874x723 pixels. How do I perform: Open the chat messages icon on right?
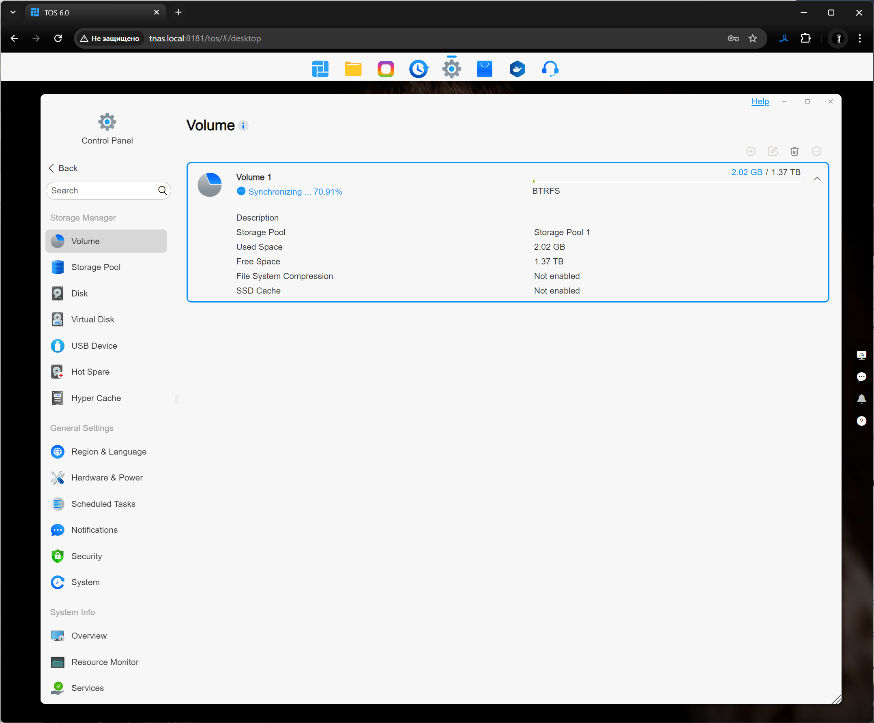coord(861,377)
